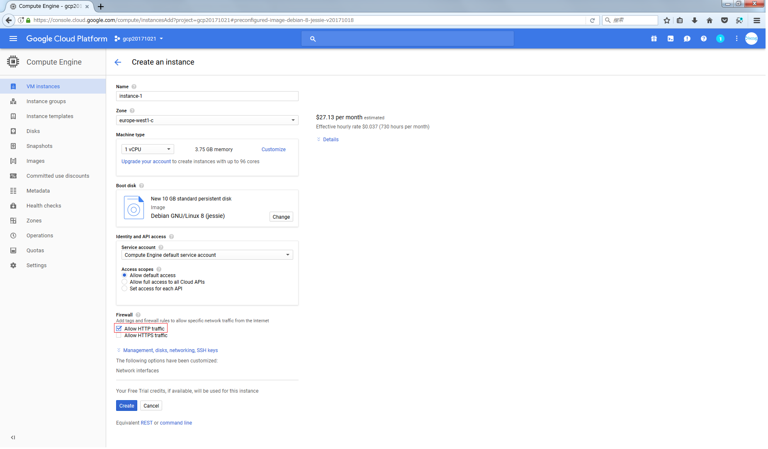This screenshot has width=768, height=449.
Task: Open the Quotas page
Action: click(x=35, y=251)
